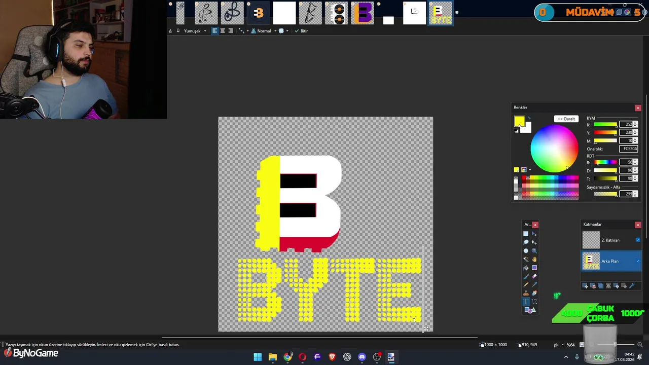This screenshot has height=365, width=649.
Task: Click the Move Layer Up icon
Action: pos(616,286)
